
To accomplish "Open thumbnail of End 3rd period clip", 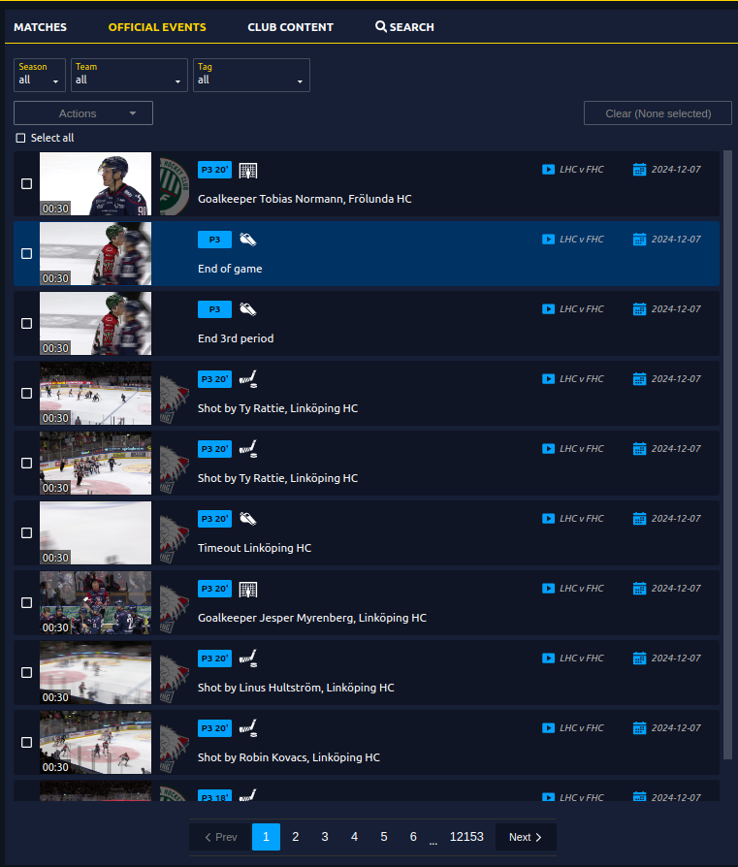I will (x=95, y=324).
